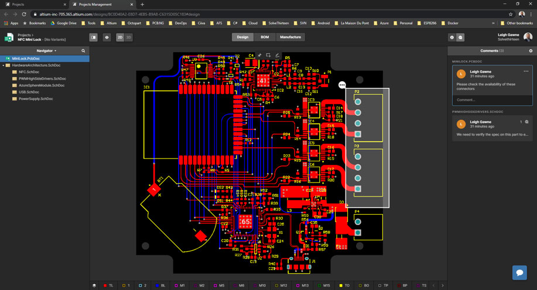The image size is (537, 290).
Task: Show previous layers with left arrow
Action: click(433, 285)
